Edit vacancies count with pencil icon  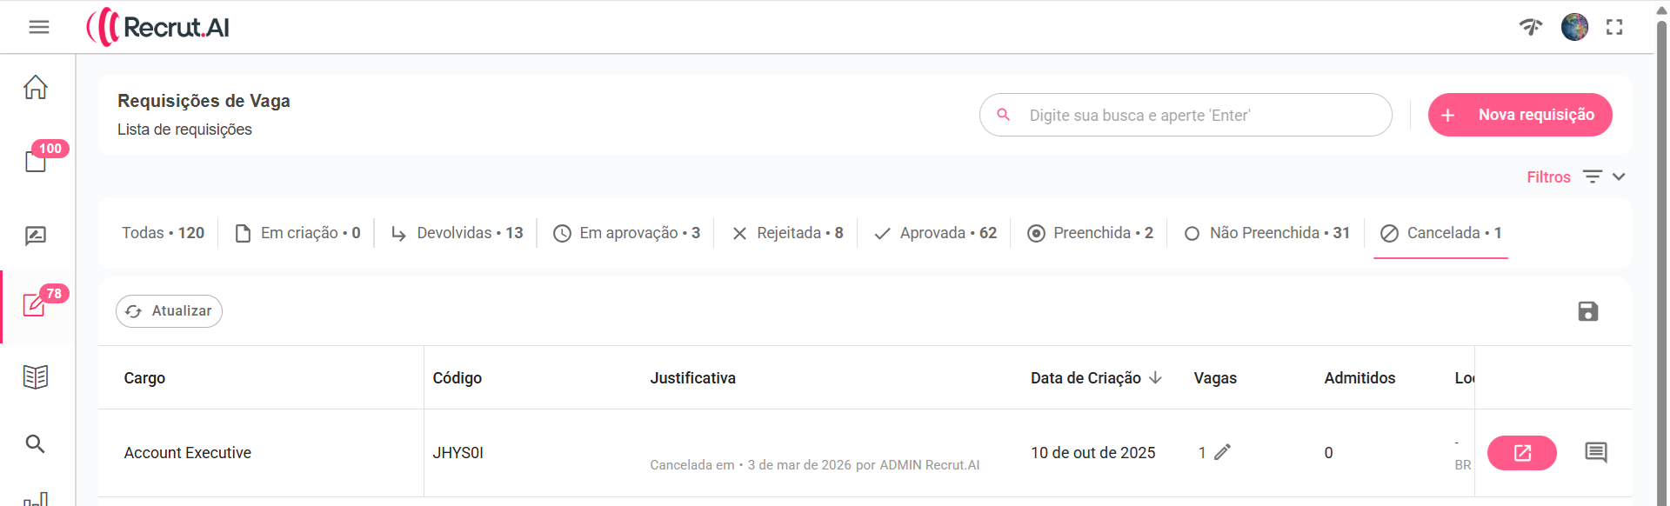pyautogui.click(x=1223, y=452)
